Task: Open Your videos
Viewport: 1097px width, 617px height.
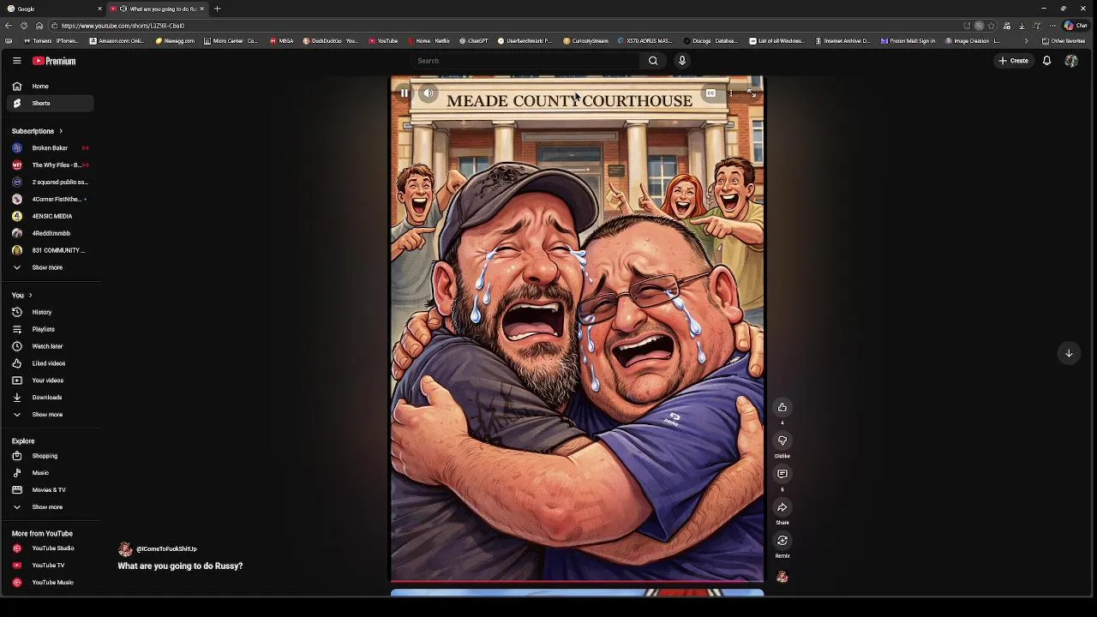Action: tap(51, 380)
